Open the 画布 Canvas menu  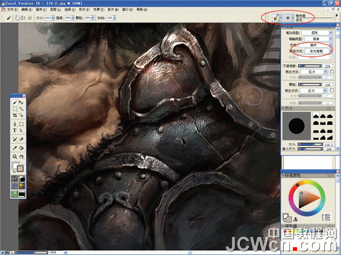point(41,10)
